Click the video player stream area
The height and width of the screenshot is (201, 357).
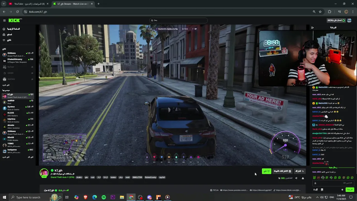172,95
